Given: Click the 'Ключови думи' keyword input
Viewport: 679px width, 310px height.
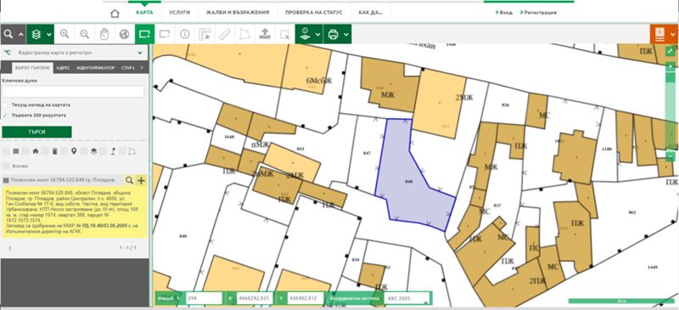Looking at the screenshot, I should (73, 92).
